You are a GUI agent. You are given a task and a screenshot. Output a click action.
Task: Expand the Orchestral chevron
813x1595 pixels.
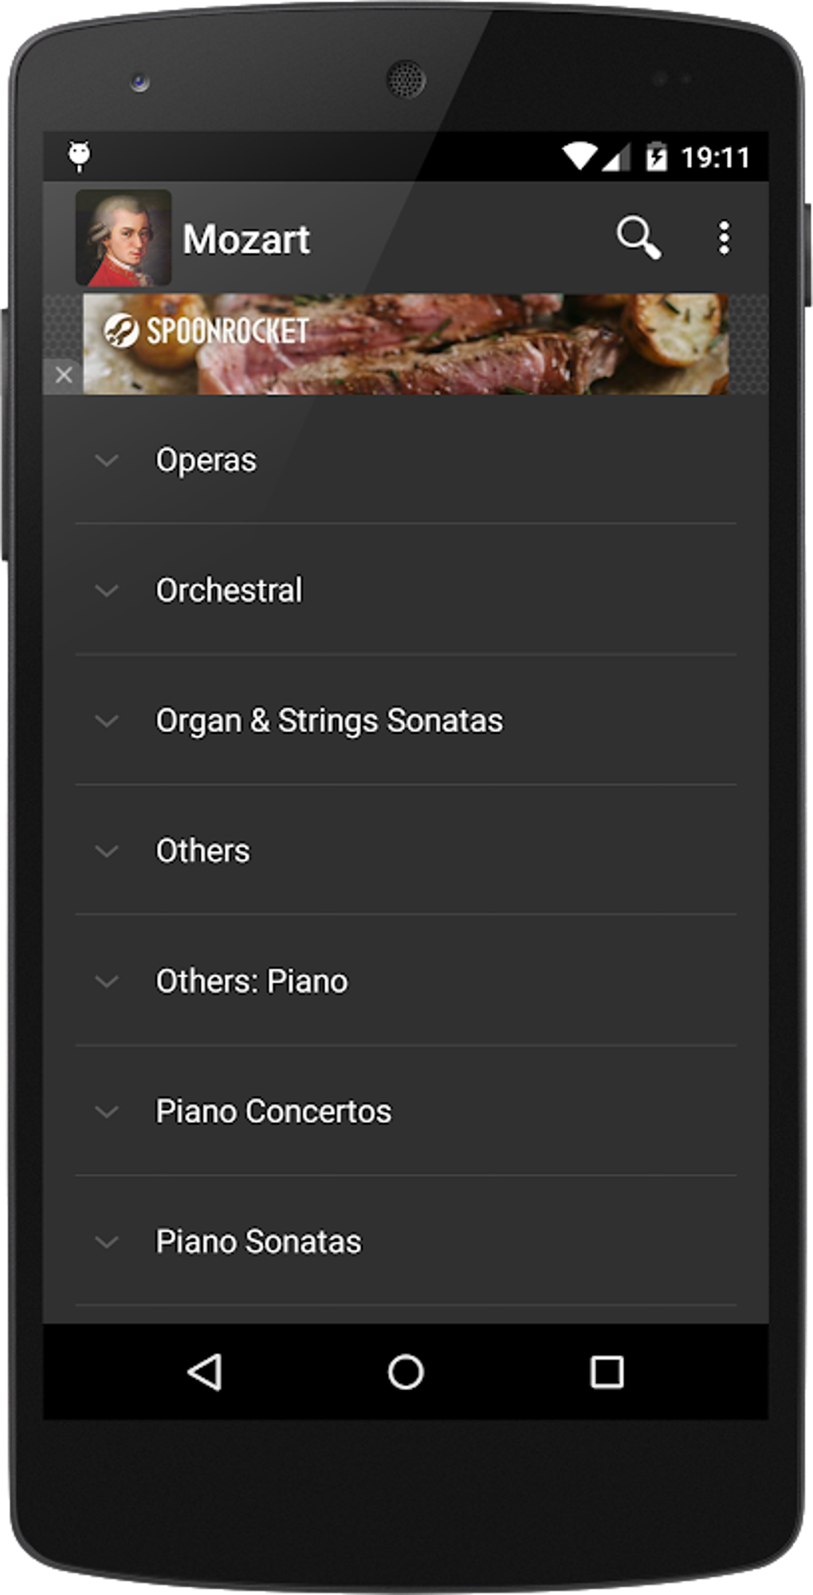pos(107,591)
